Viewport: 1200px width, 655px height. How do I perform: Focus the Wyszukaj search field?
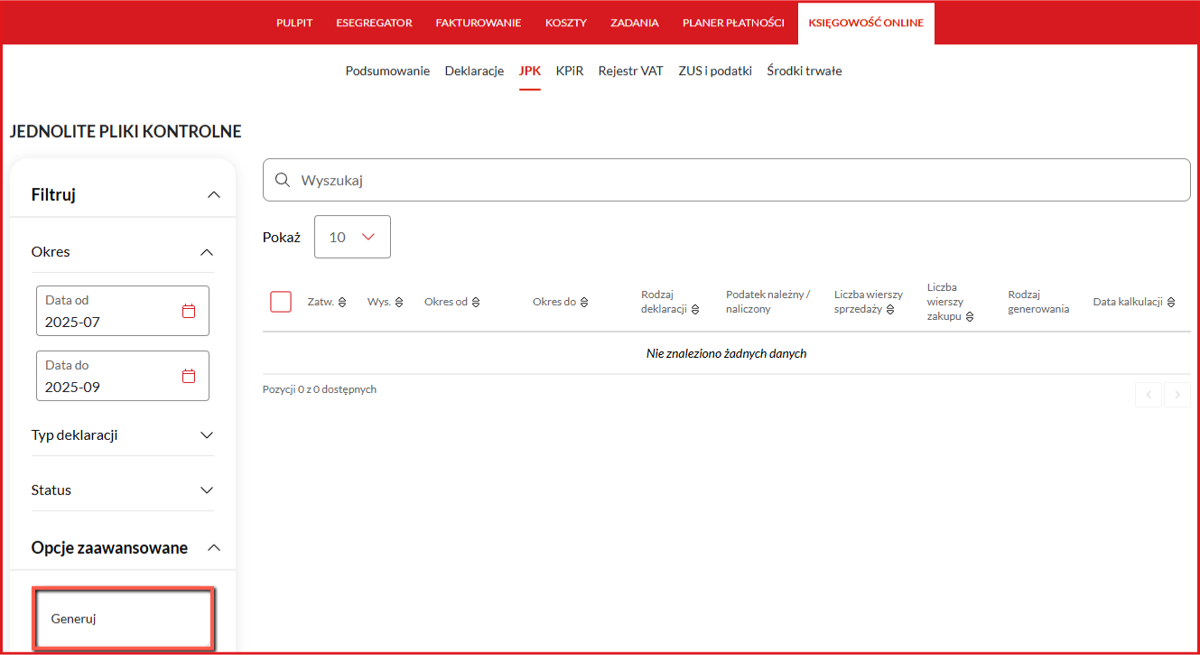(727, 180)
